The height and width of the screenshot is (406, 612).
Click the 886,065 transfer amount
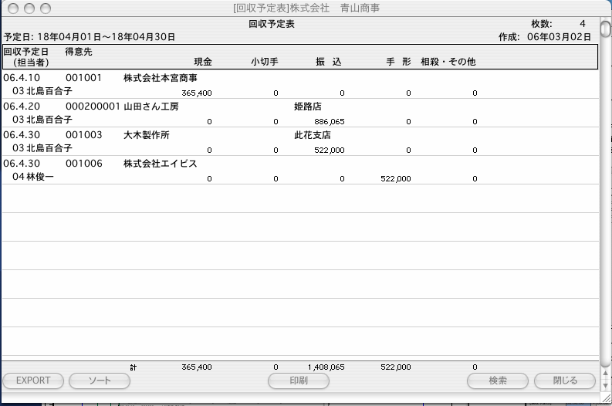[330, 121]
